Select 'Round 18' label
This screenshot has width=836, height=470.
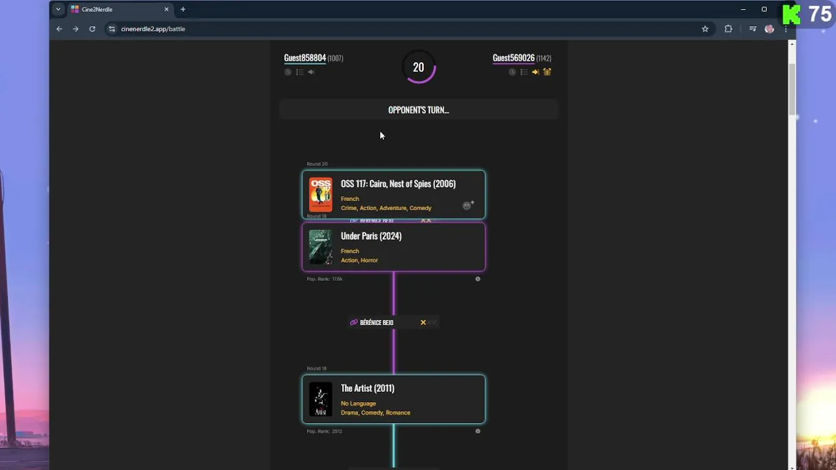[317, 368]
